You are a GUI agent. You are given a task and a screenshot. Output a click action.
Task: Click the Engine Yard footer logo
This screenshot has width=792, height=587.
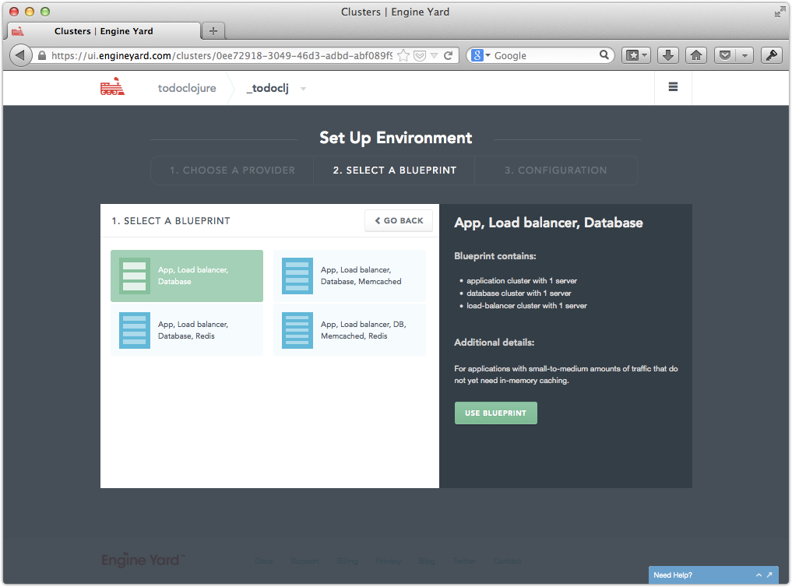point(143,560)
